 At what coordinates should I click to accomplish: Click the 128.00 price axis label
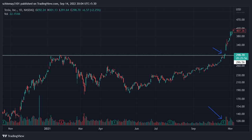[240, 121]
